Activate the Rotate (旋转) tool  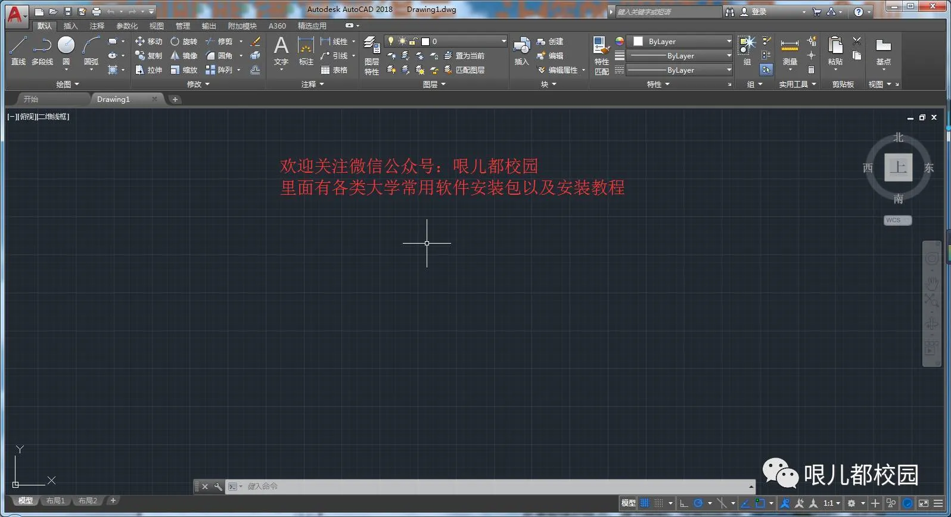[x=184, y=41]
